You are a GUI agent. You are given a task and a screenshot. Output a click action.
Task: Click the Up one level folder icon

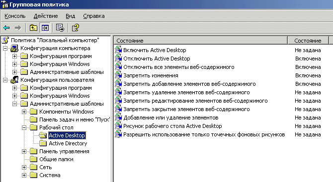click(x=33, y=28)
